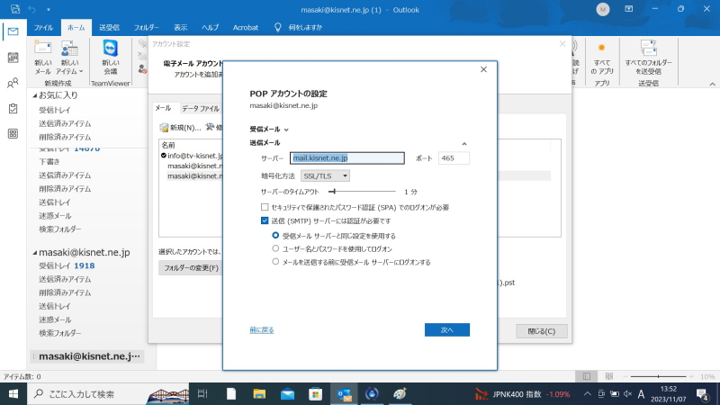Click the 次へ (Next) button
This screenshot has height=405, width=720.
pyautogui.click(x=446, y=330)
